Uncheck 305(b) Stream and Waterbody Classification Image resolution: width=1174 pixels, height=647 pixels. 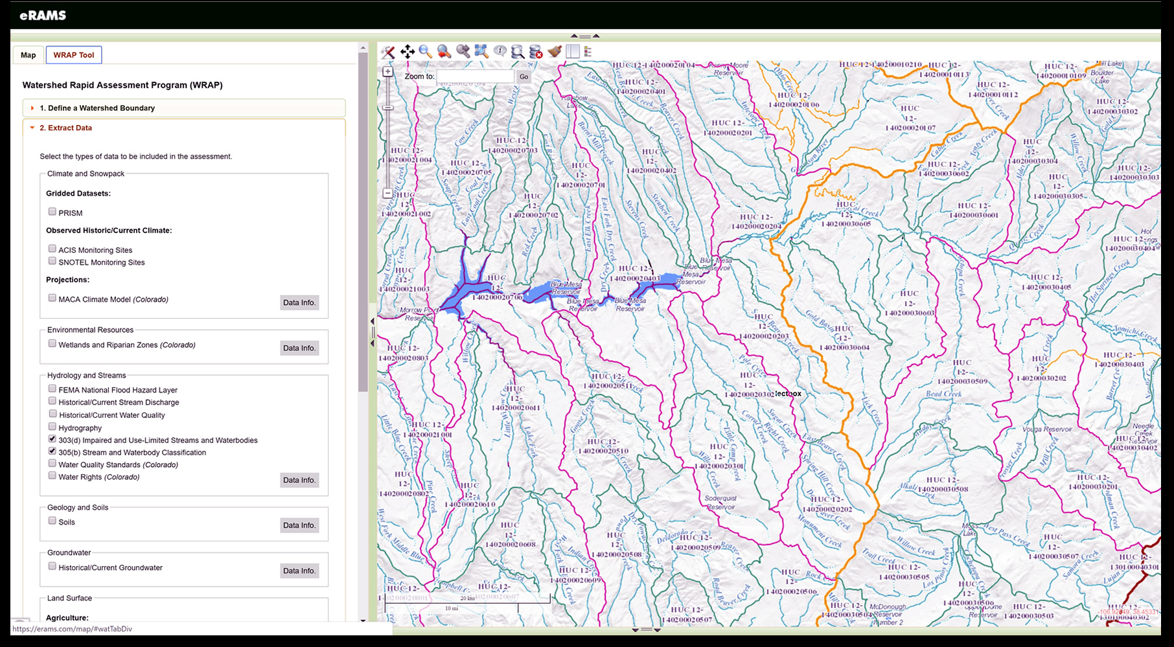(x=52, y=451)
